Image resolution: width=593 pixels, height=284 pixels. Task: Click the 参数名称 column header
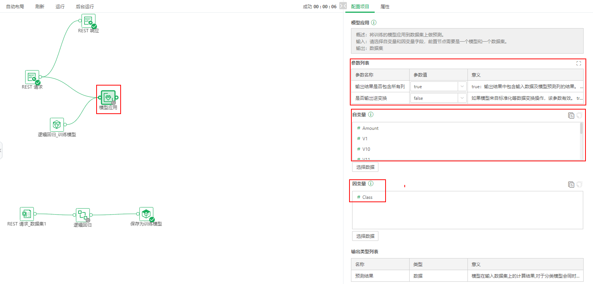click(x=380, y=75)
